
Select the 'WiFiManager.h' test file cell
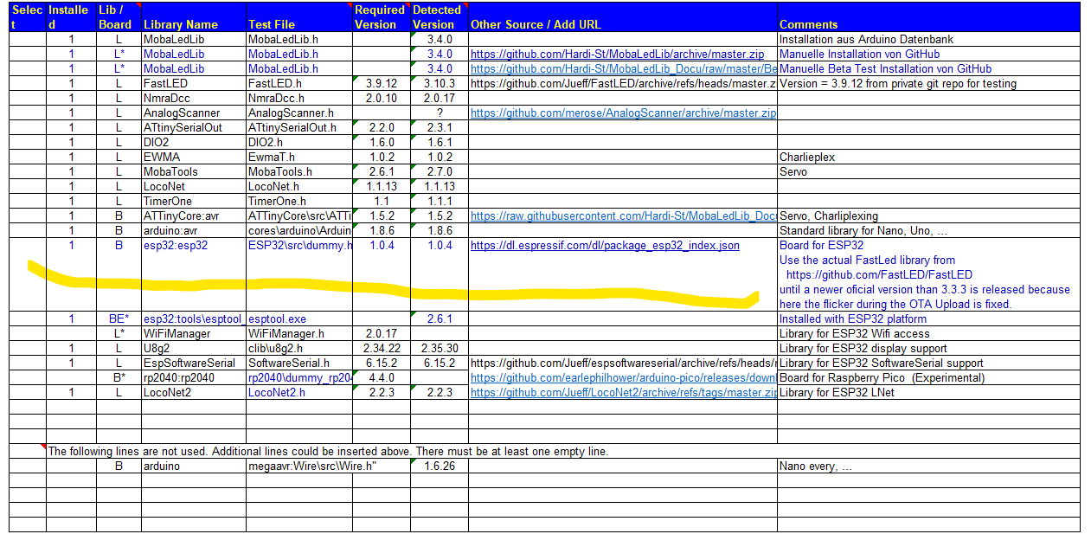(x=299, y=334)
